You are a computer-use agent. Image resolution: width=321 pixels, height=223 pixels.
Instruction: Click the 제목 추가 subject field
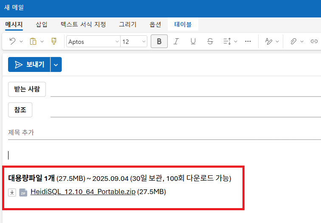tap(164, 132)
